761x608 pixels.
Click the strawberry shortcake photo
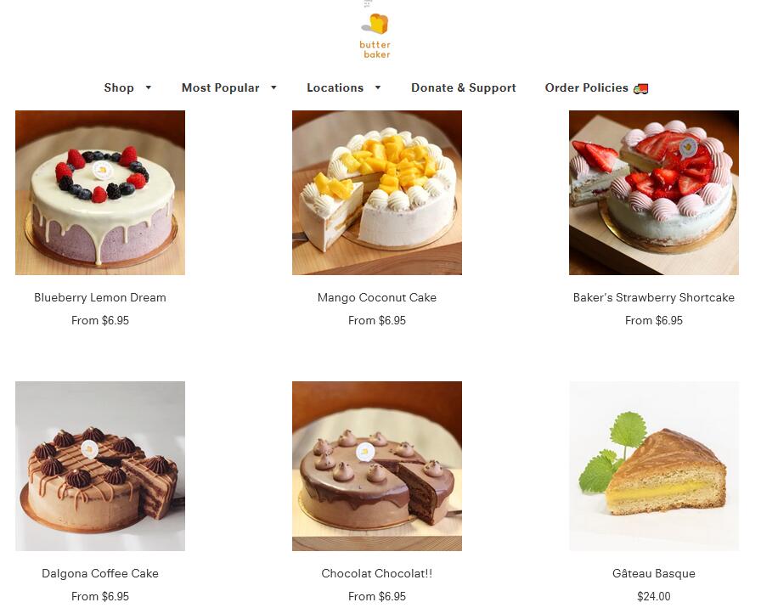click(x=654, y=193)
